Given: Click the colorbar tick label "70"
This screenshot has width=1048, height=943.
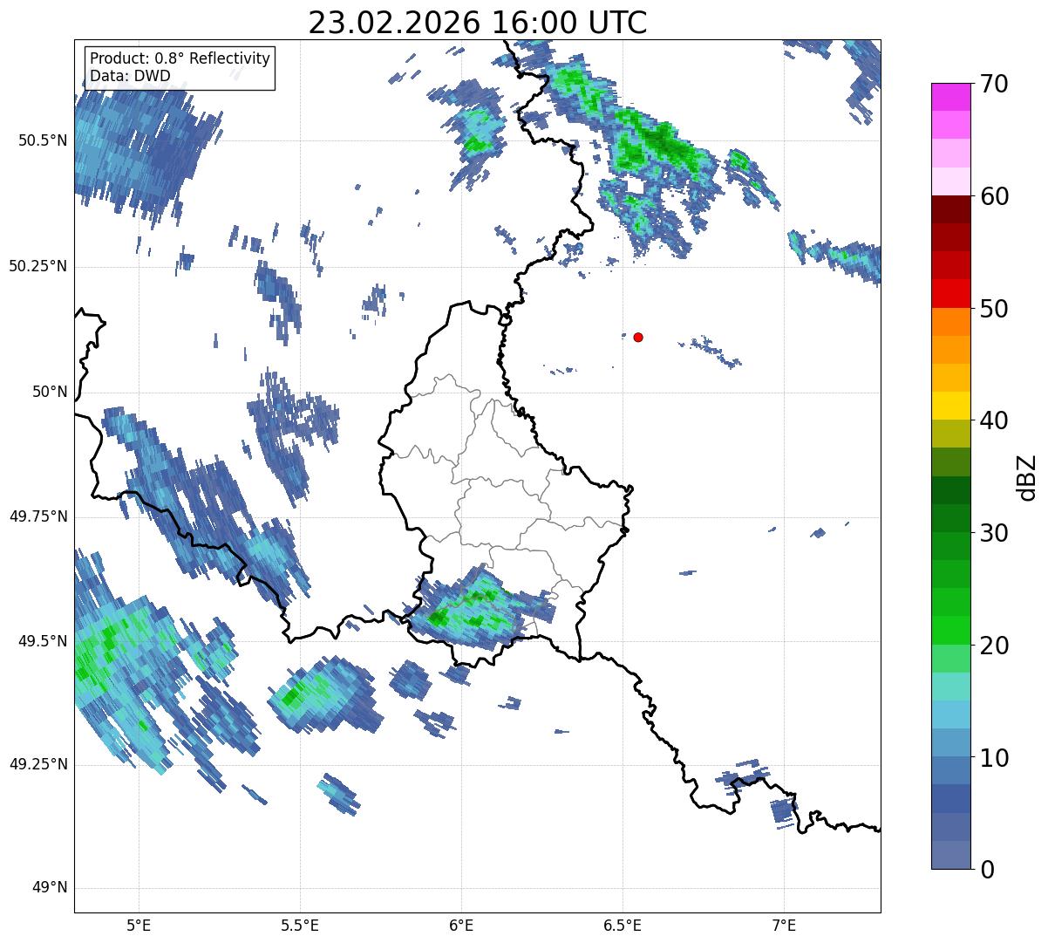Looking at the screenshot, I should pyautogui.click(x=993, y=85).
